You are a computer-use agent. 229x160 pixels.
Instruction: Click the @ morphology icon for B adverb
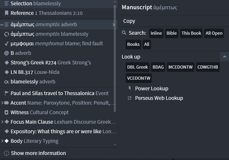[x=6, y=53]
